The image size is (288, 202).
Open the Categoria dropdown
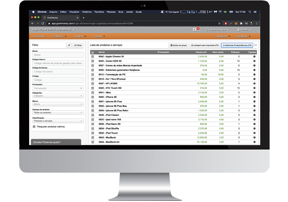pos(58,96)
